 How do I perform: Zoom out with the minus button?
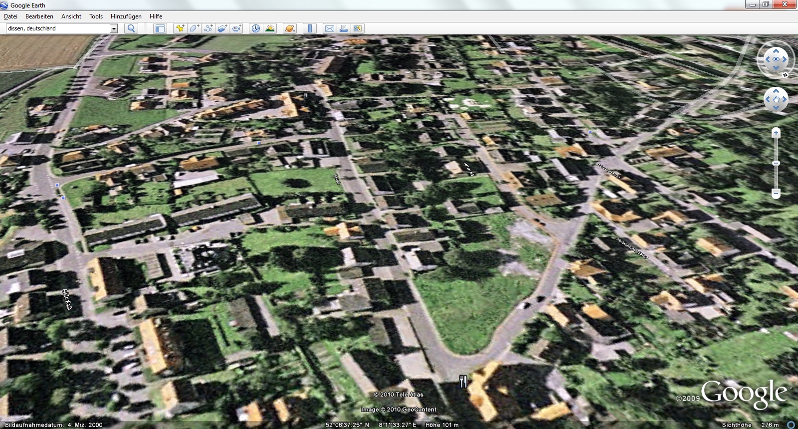coord(776,193)
